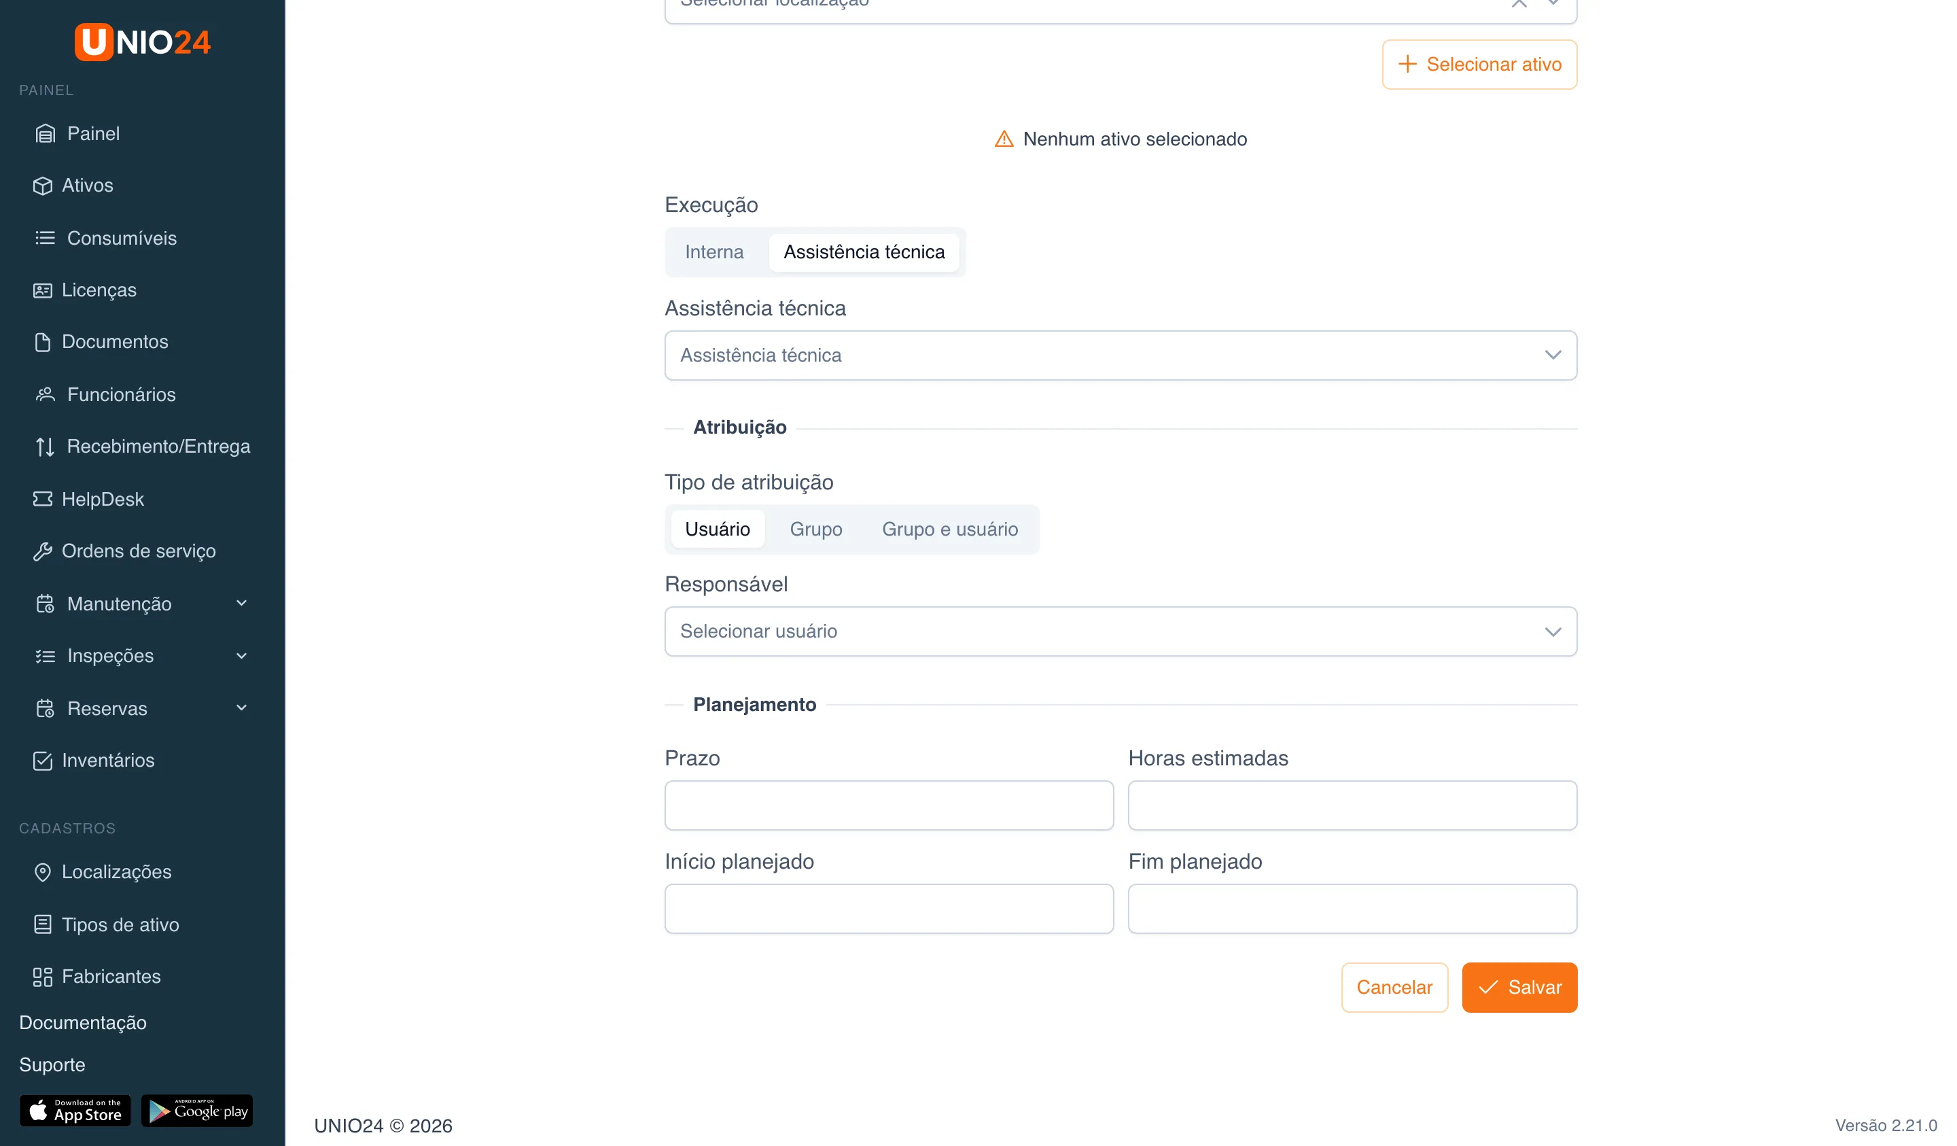1957x1146 pixels.
Task: Open the Assistência técnica dropdown
Action: click(x=1120, y=355)
